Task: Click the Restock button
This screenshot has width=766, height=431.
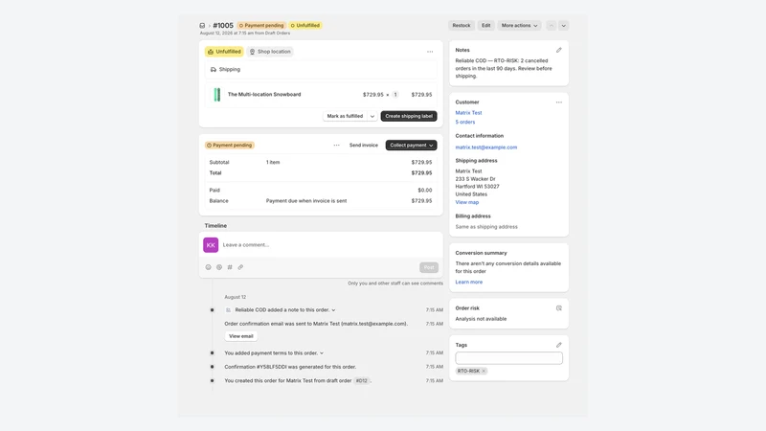Action: pos(462,26)
